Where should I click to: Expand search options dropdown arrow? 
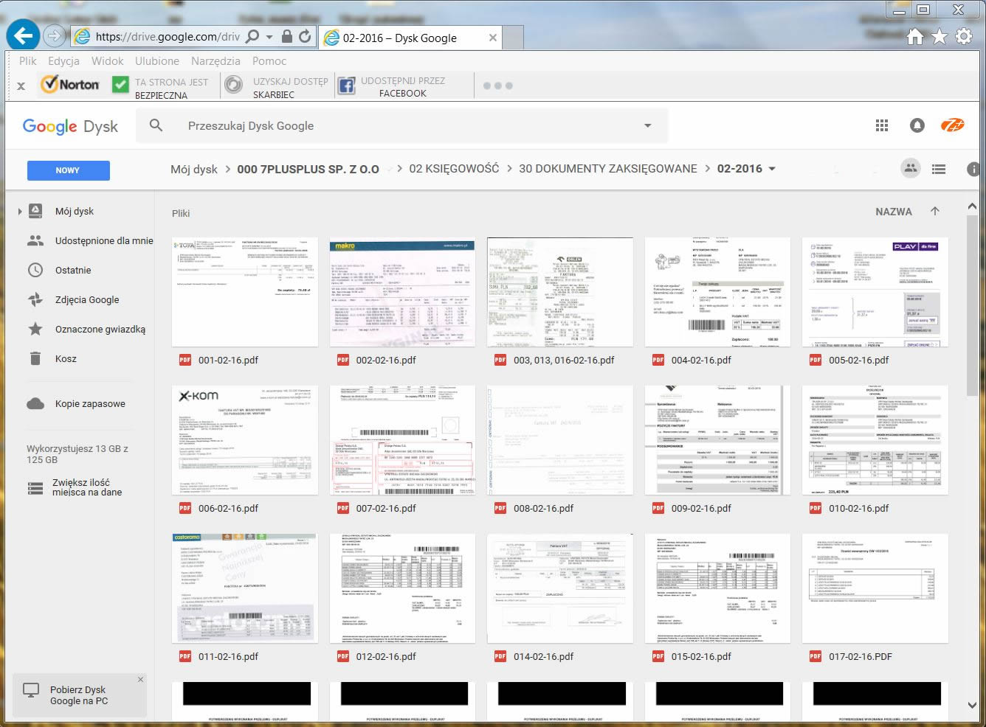click(x=647, y=126)
